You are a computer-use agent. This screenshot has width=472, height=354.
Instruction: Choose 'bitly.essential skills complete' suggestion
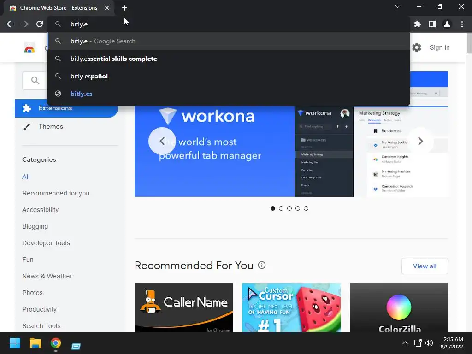click(x=229, y=59)
